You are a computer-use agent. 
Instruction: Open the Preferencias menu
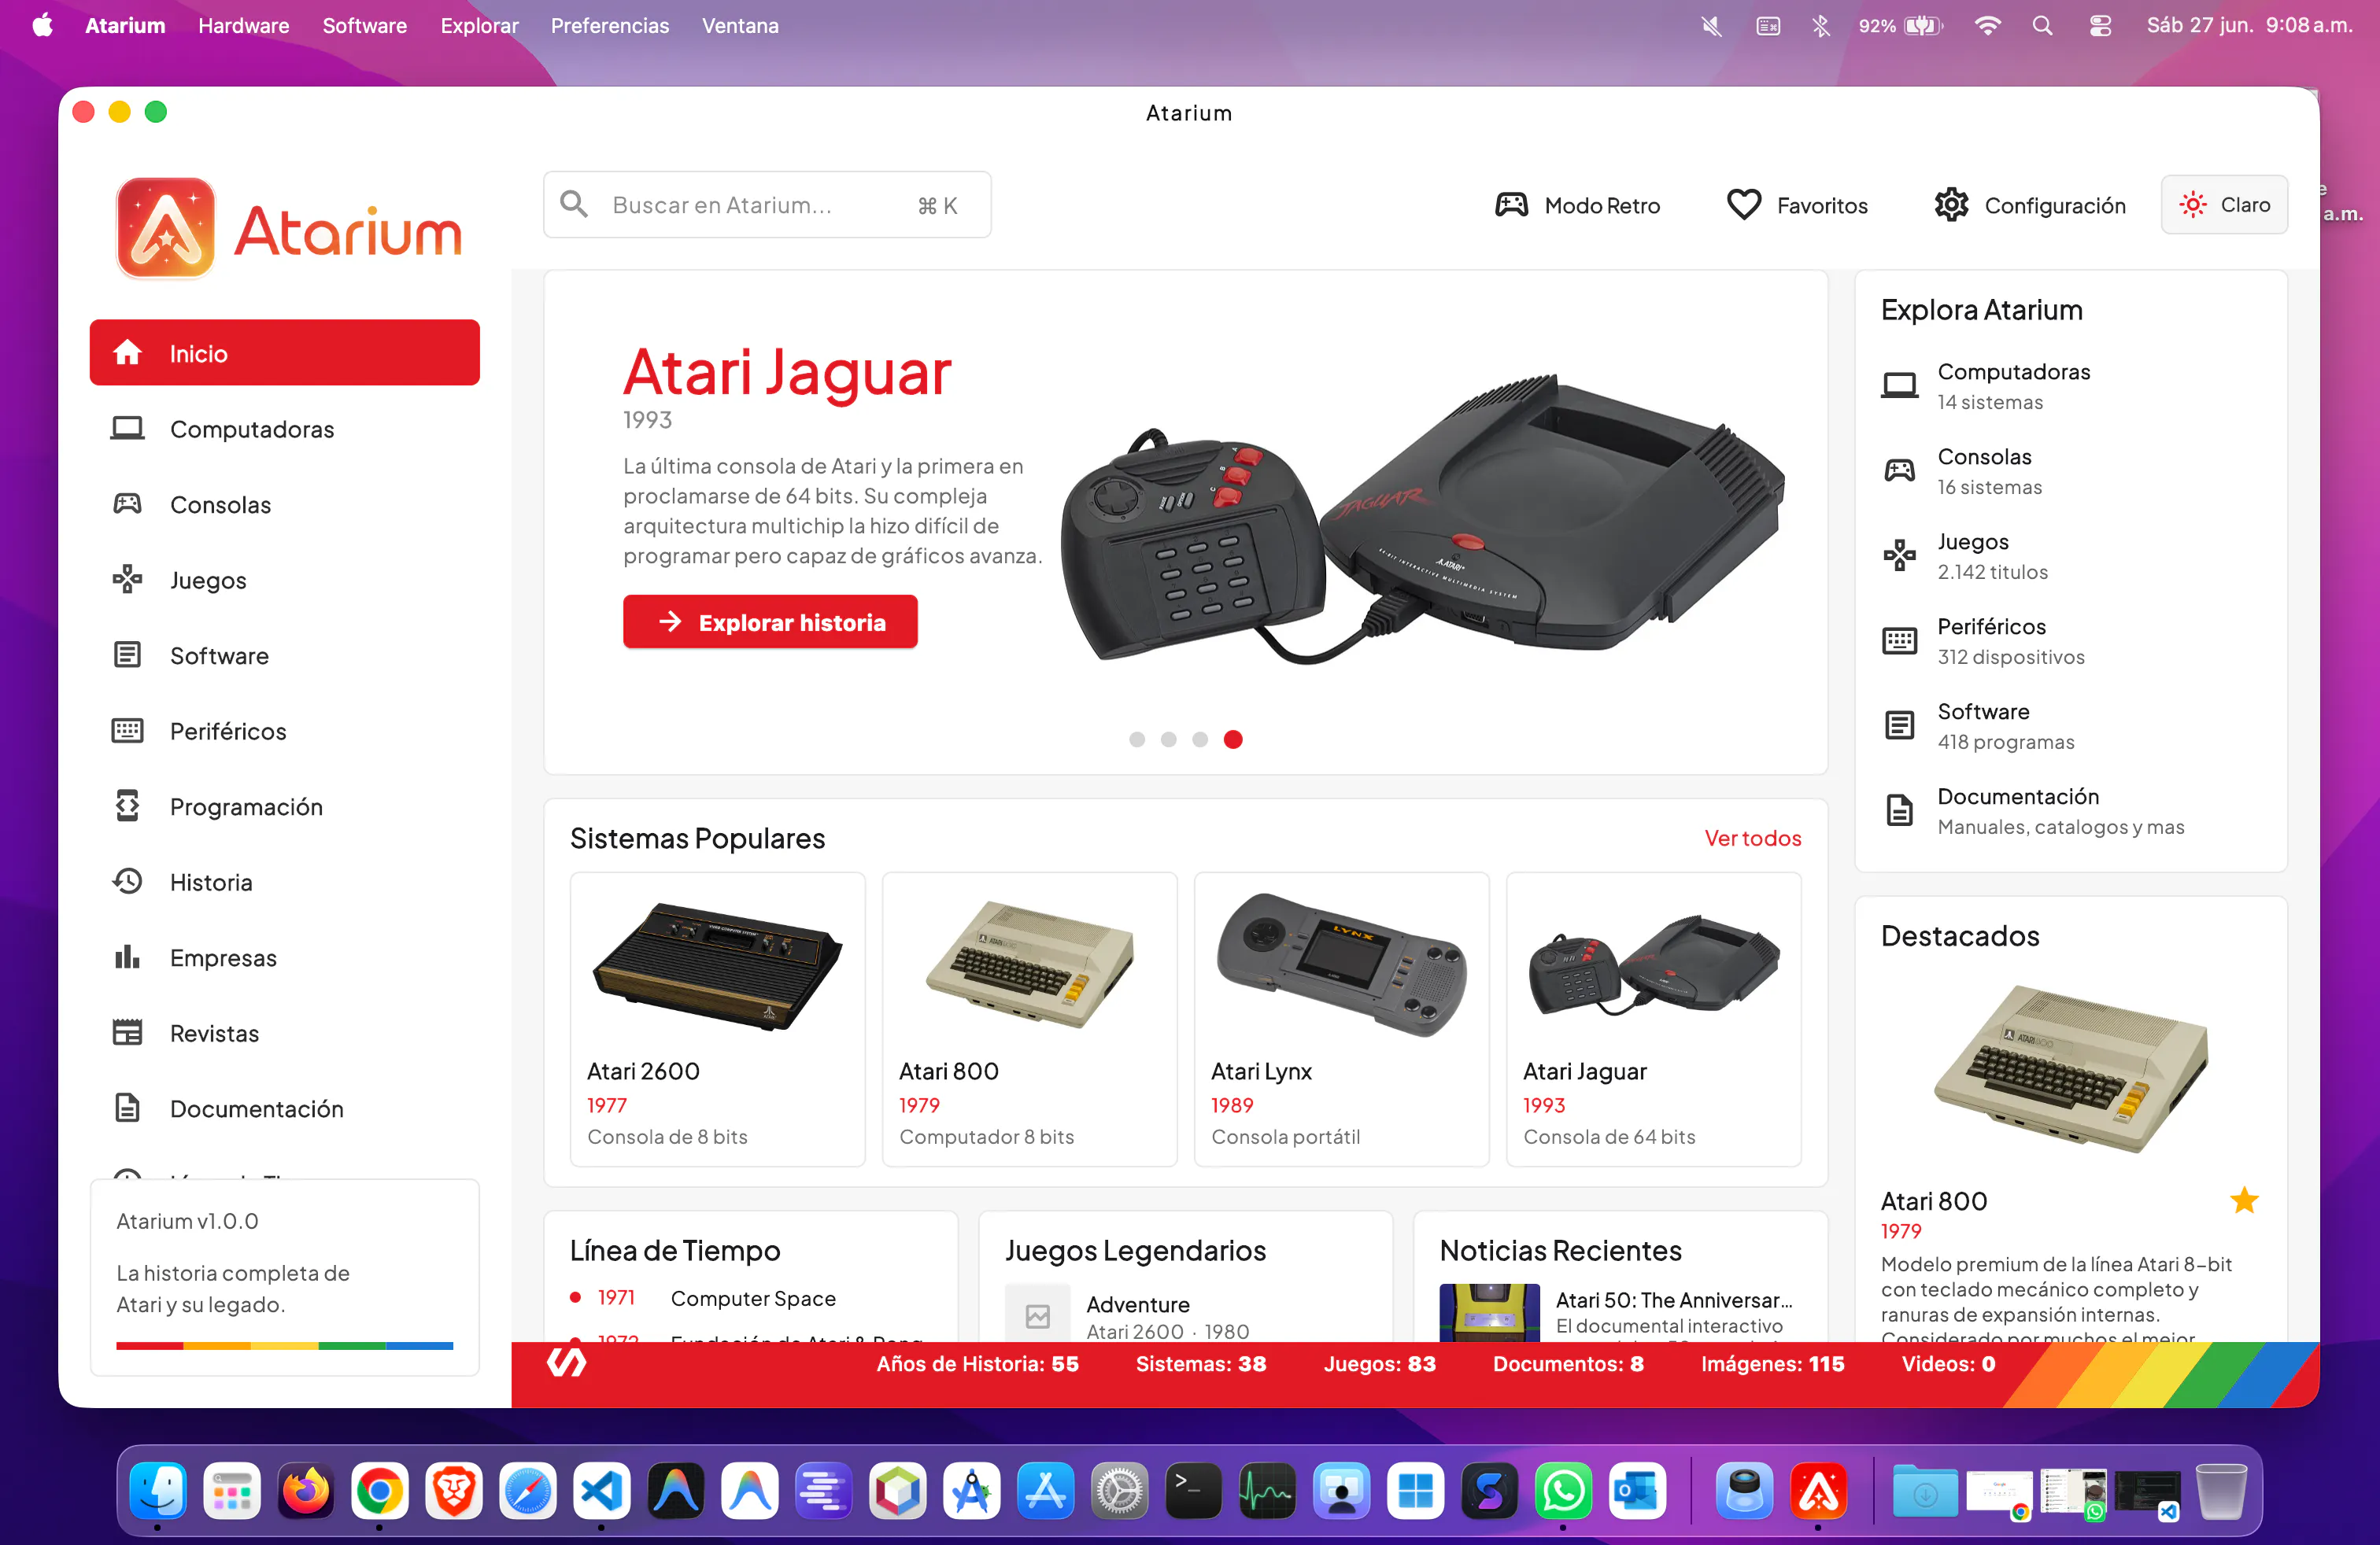(x=609, y=25)
